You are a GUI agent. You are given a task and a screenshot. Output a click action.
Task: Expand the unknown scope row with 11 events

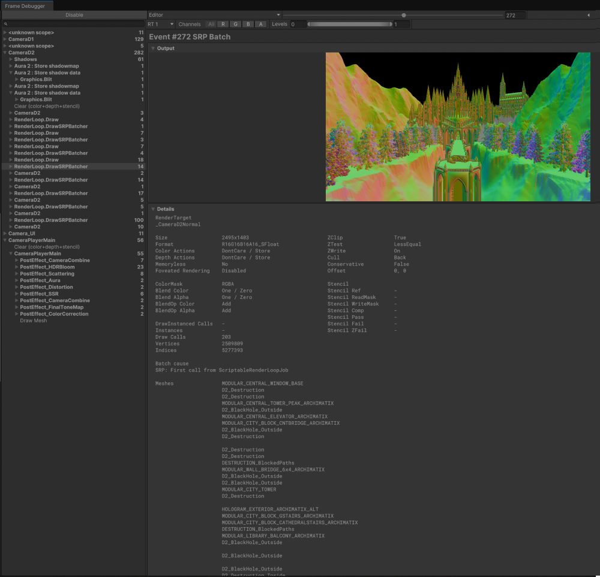[x=5, y=32]
